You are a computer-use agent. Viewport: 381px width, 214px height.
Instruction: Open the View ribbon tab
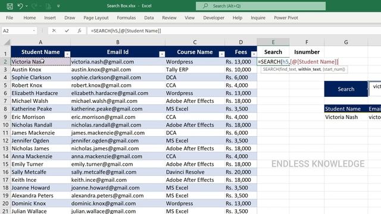189,18
